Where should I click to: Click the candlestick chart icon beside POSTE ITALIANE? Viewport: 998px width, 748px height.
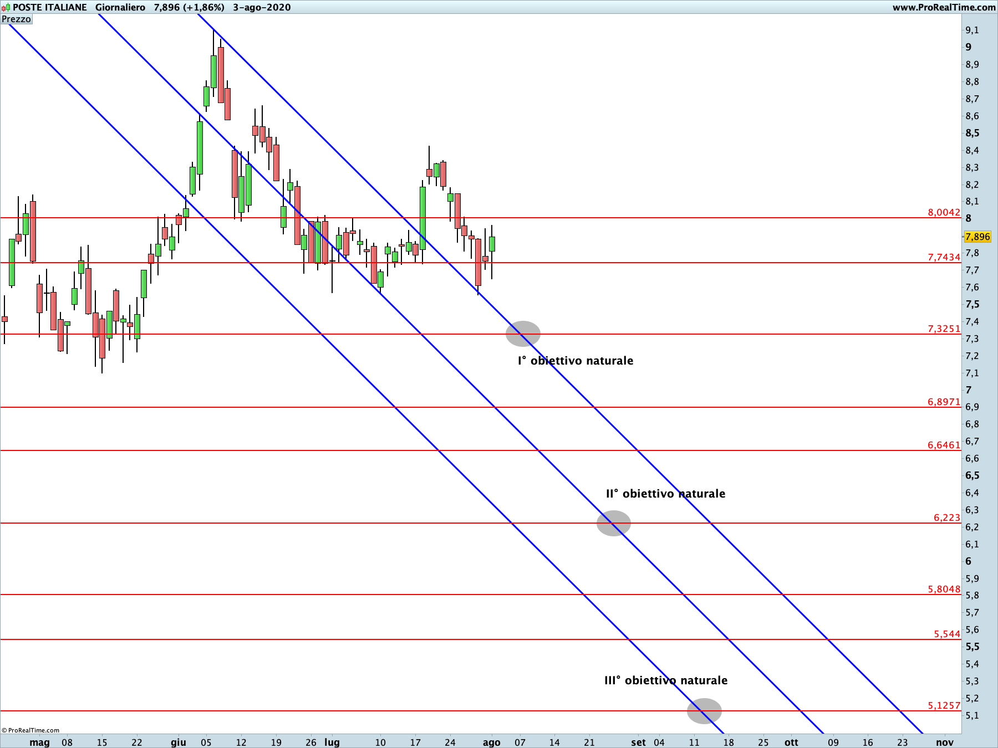click(6, 7)
